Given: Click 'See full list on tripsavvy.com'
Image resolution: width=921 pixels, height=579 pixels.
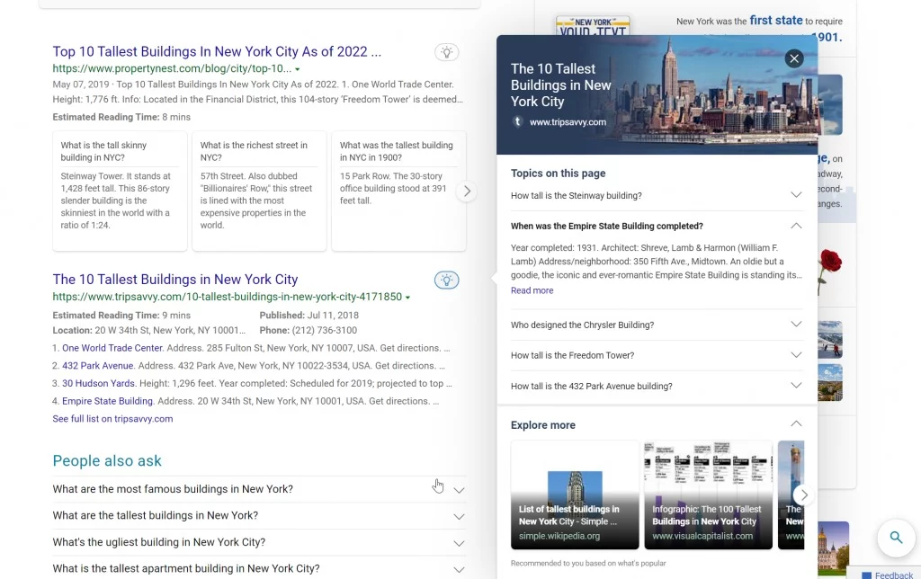Looking at the screenshot, I should click(x=112, y=418).
